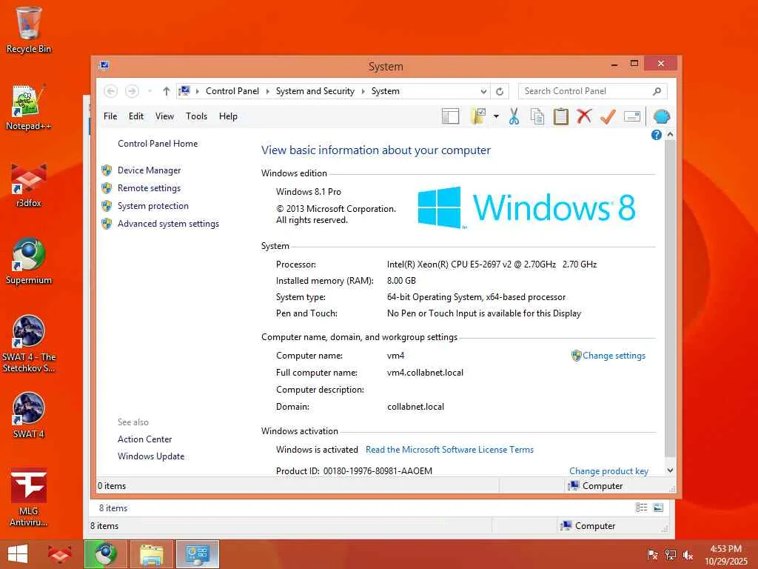
Task: Select the Notepad++ desktop shortcut
Action: [x=29, y=107]
